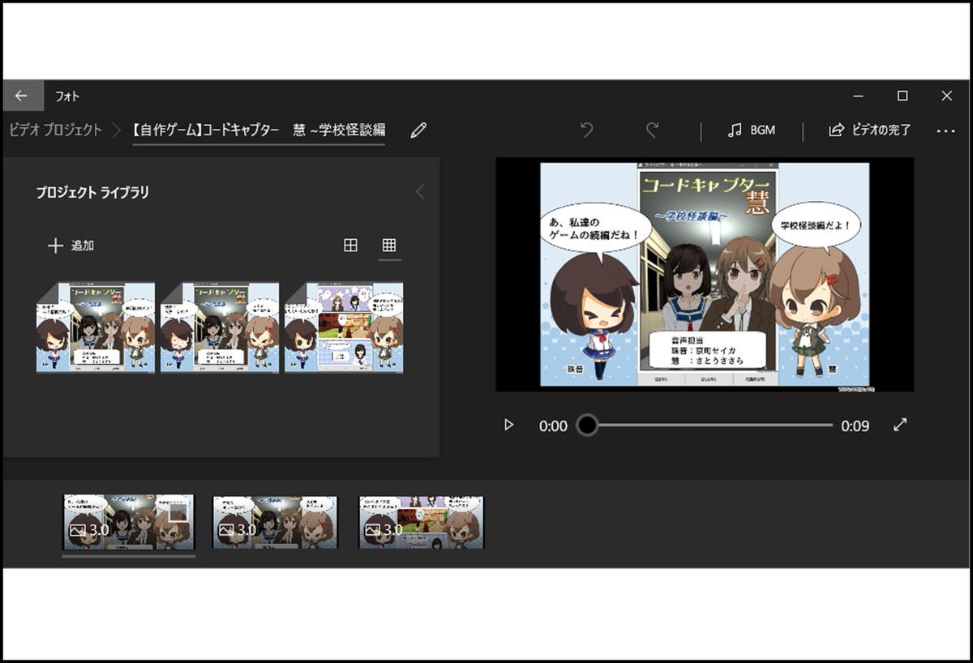Select second library thumbnail
Image resolution: width=973 pixels, height=663 pixels.
[x=220, y=327]
